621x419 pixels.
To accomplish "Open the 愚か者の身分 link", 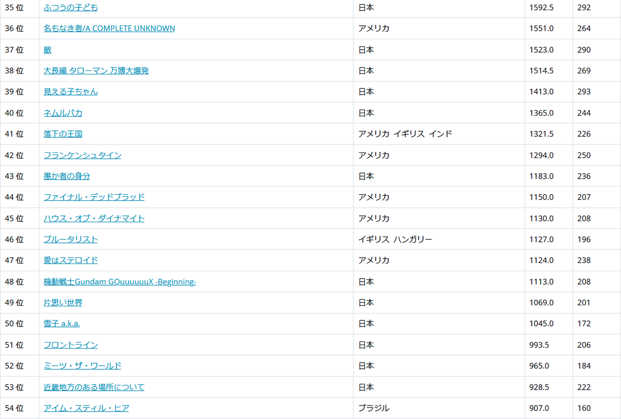I will pos(67,176).
